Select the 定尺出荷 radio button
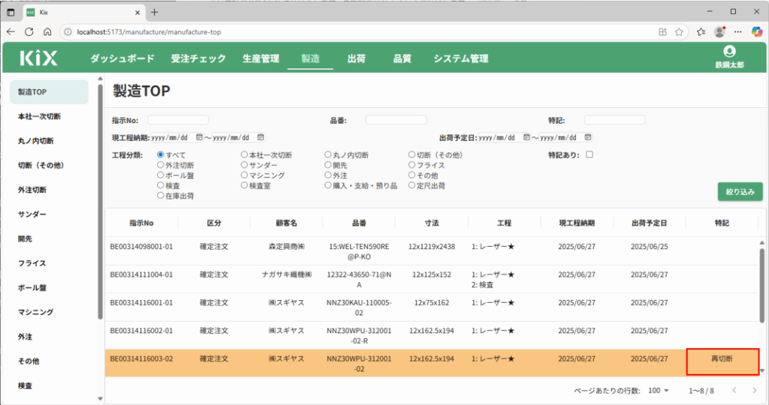The height and width of the screenshot is (405, 769). pos(412,185)
